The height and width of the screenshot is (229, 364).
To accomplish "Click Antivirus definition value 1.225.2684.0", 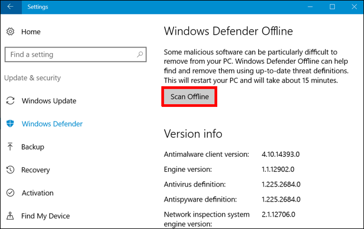I will (281, 184).
